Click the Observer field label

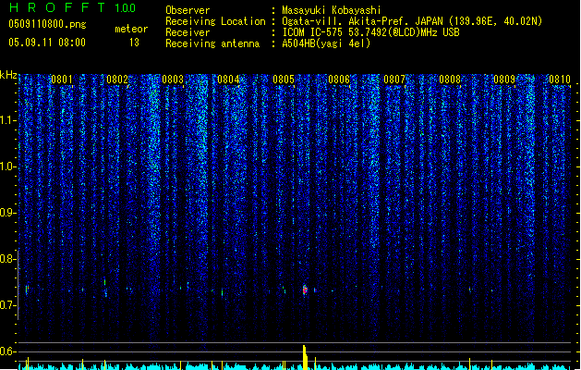[x=188, y=10]
